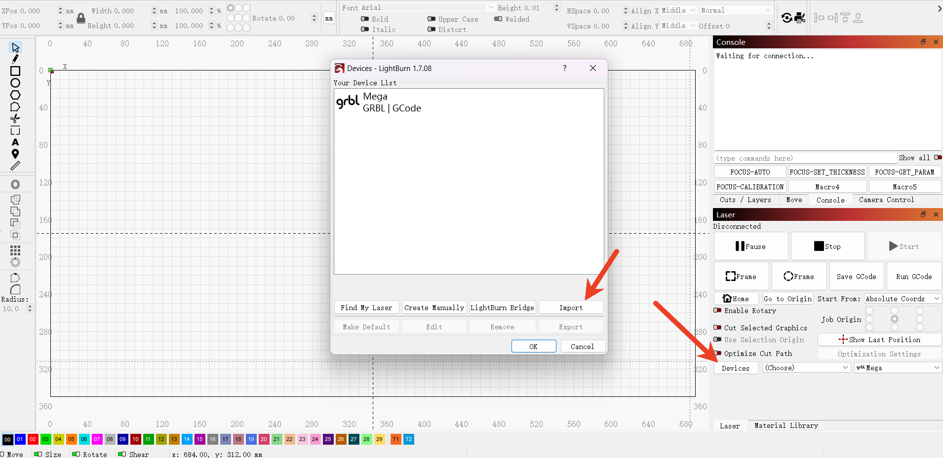Select the Trim shapes scissors tool
The image size is (943, 458).
(x=15, y=118)
